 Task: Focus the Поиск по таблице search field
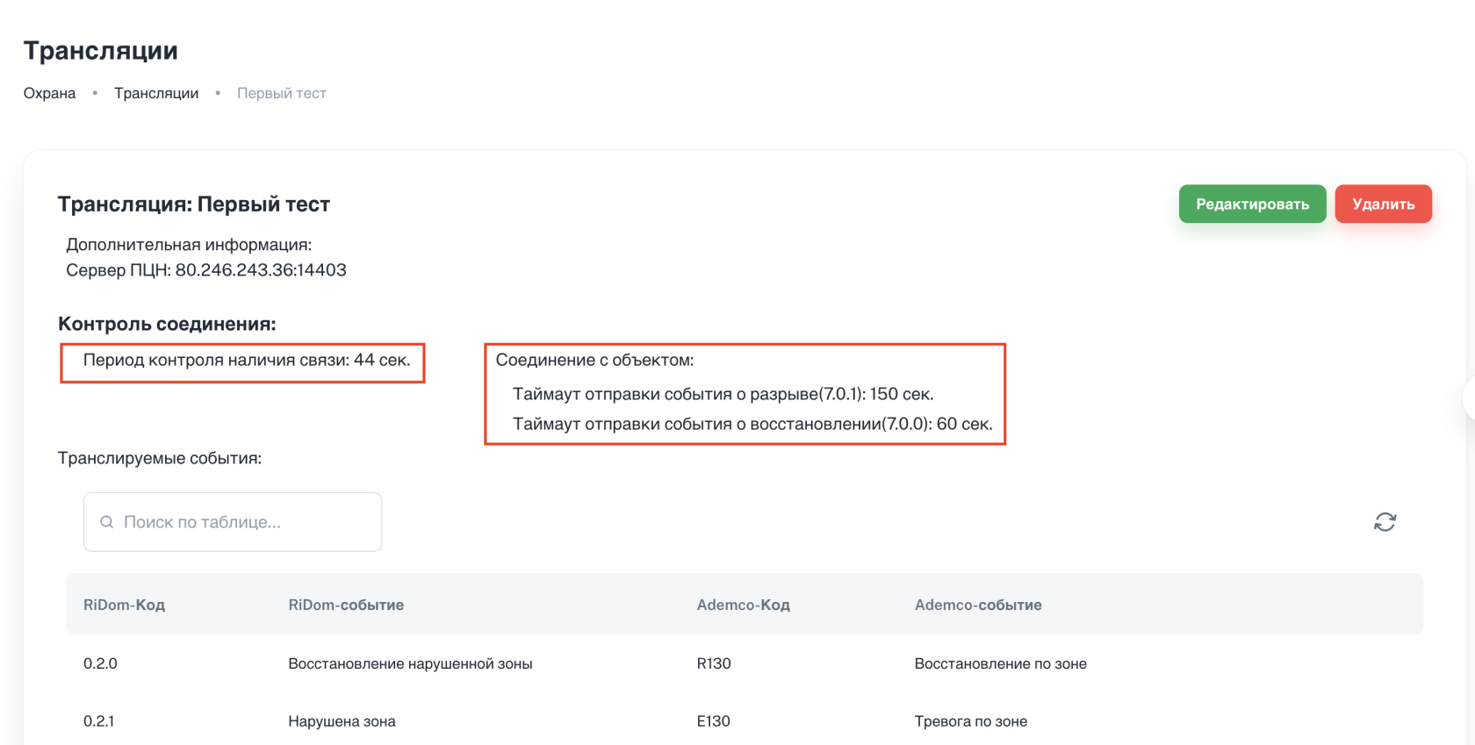point(246,522)
